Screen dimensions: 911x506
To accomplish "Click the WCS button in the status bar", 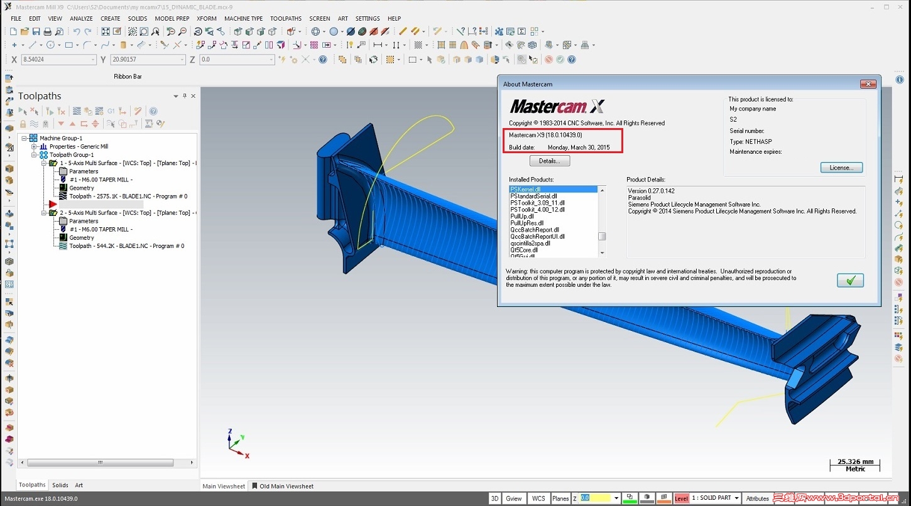I will 538,498.
